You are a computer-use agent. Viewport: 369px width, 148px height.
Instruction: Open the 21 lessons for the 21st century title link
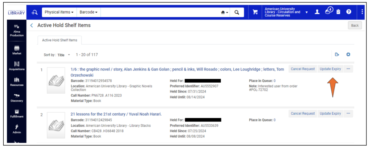click(116, 114)
